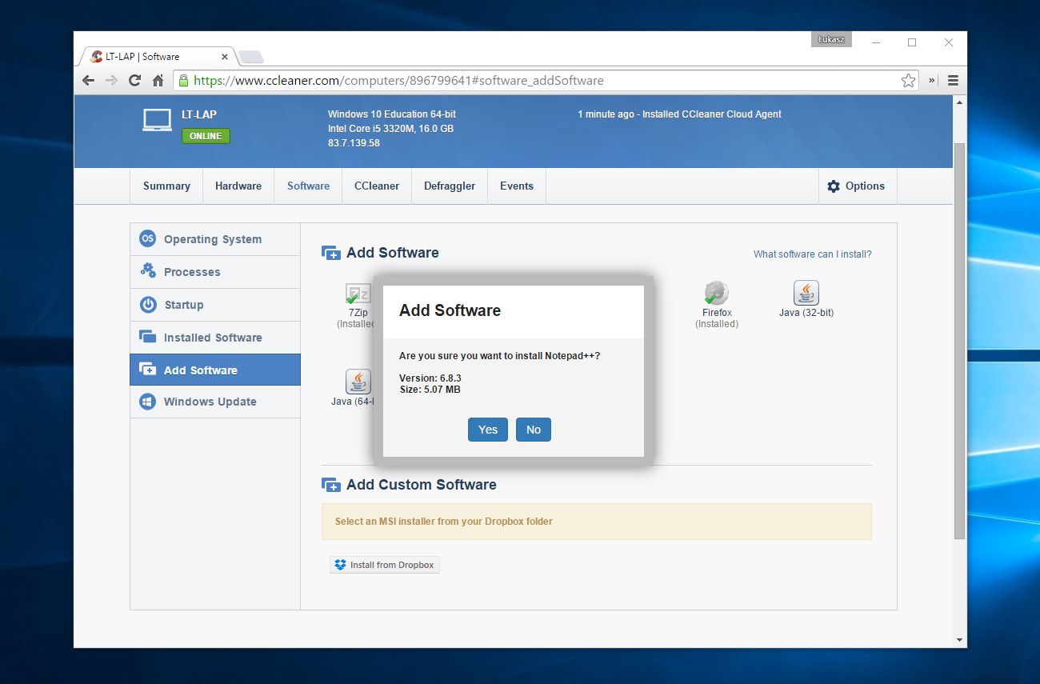The height and width of the screenshot is (684, 1040).
Task: Click the LT-LAP computer name in header
Action: coord(199,114)
